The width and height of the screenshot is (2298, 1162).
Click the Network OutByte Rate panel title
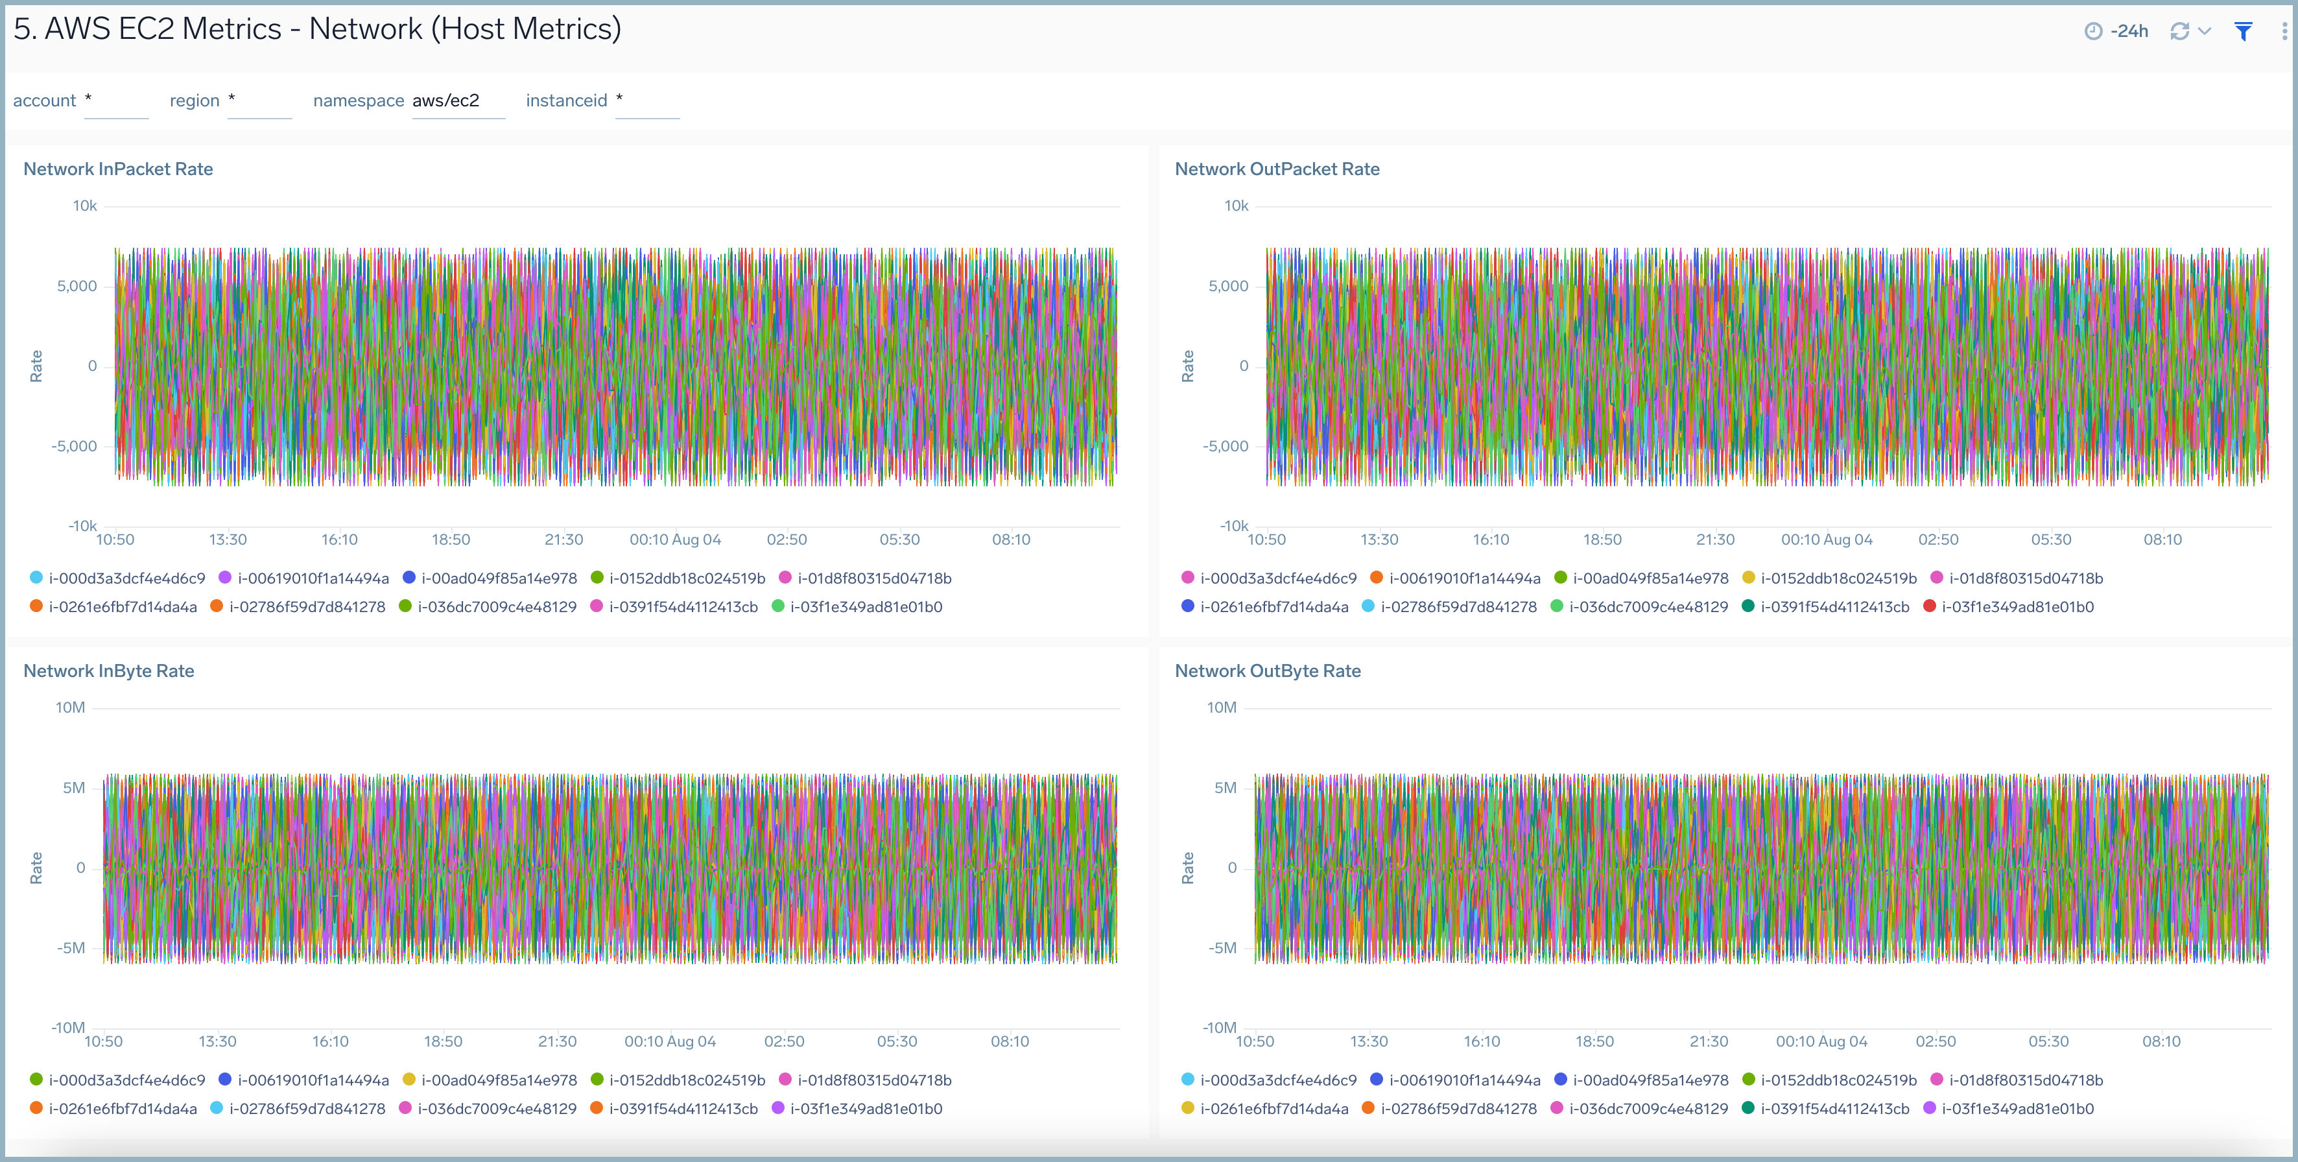pyautogui.click(x=1267, y=670)
